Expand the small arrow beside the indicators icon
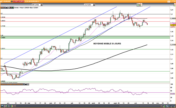The height and width of the screenshot is (108, 176). tap(142, 5)
